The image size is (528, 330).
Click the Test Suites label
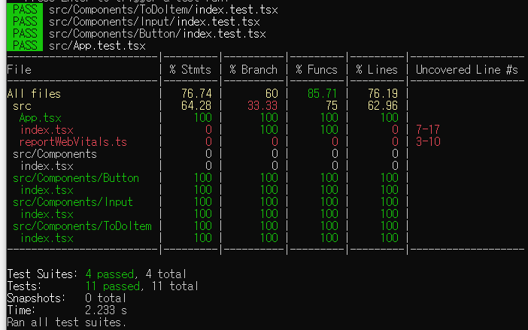42,274
